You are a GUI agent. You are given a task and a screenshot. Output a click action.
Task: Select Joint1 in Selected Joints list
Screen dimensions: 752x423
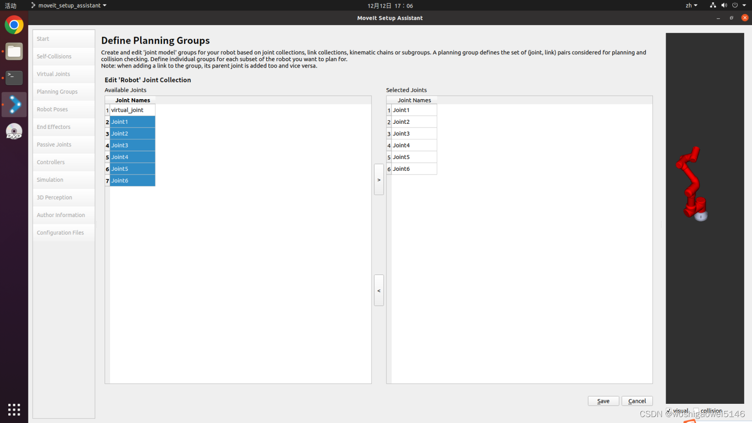pos(414,110)
